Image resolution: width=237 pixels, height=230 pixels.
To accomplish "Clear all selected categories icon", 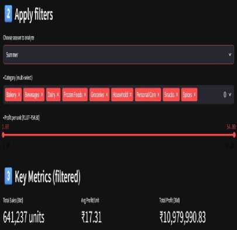I will coord(225,95).
